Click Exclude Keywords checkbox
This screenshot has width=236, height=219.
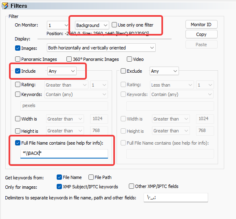pyautogui.click(x=123, y=94)
